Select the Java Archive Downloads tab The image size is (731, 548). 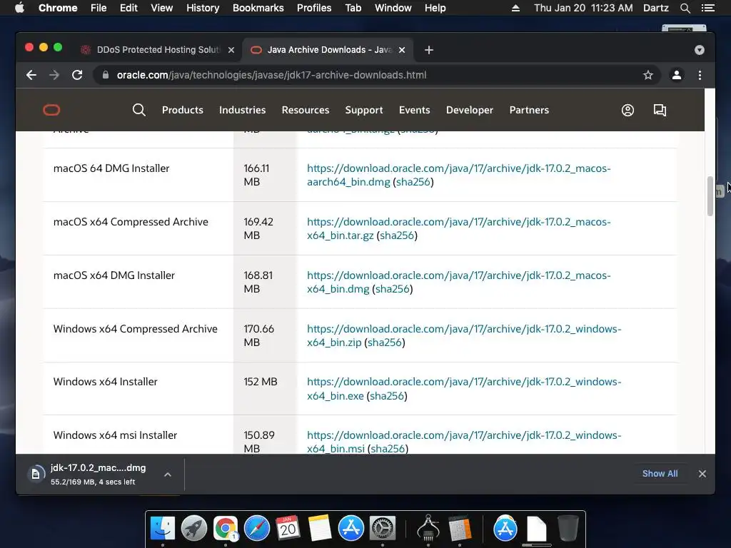tap(328, 50)
